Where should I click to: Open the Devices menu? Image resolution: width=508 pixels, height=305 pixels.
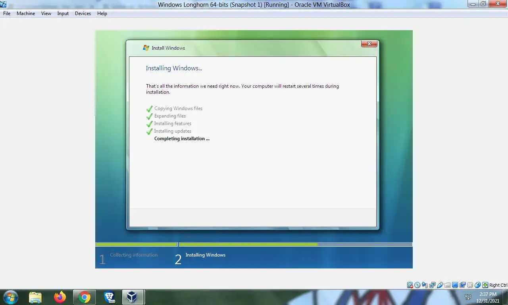pos(83,13)
